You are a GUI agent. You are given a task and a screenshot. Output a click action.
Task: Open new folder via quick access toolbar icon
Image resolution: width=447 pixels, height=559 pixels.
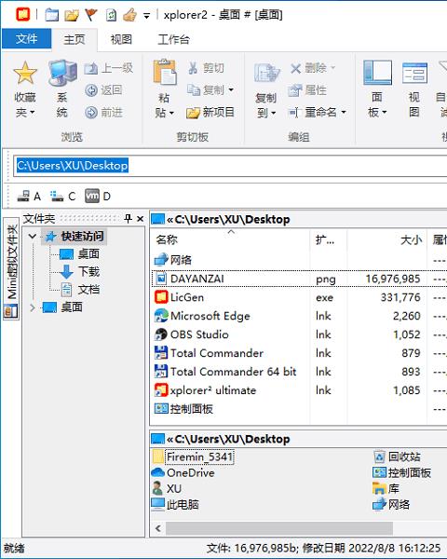[52, 15]
